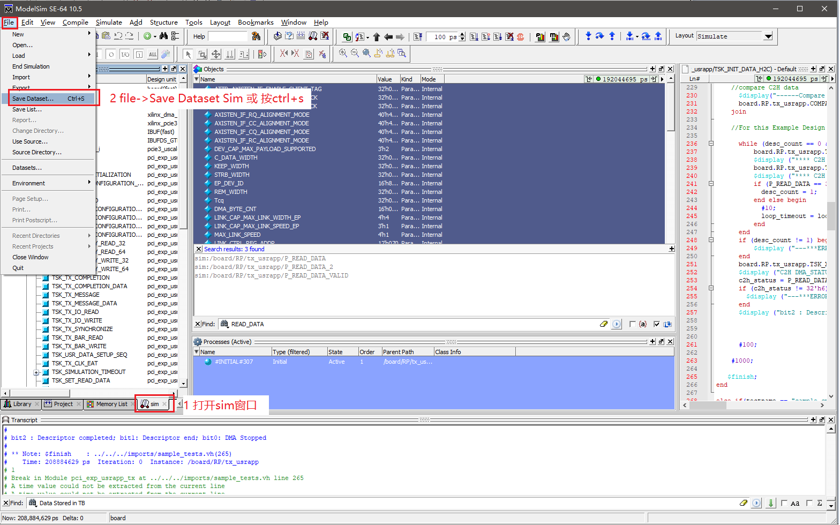Click the black left-arrow Back icon
The image size is (840, 525).
388,36
